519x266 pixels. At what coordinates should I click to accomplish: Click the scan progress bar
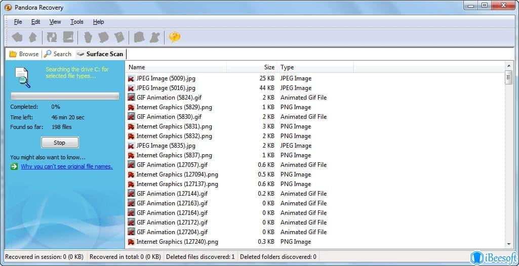click(x=65, y=96)
